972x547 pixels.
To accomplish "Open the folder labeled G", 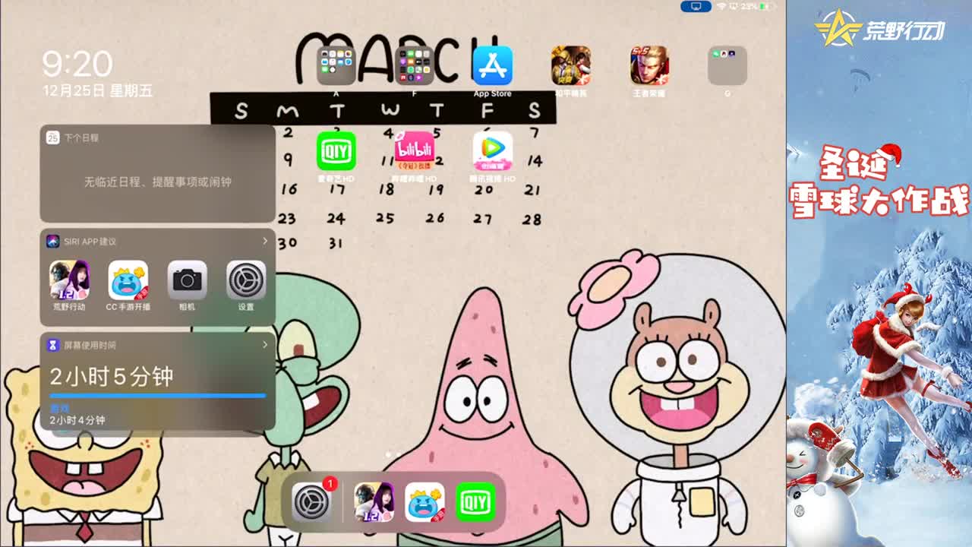I will coord(727,65).
